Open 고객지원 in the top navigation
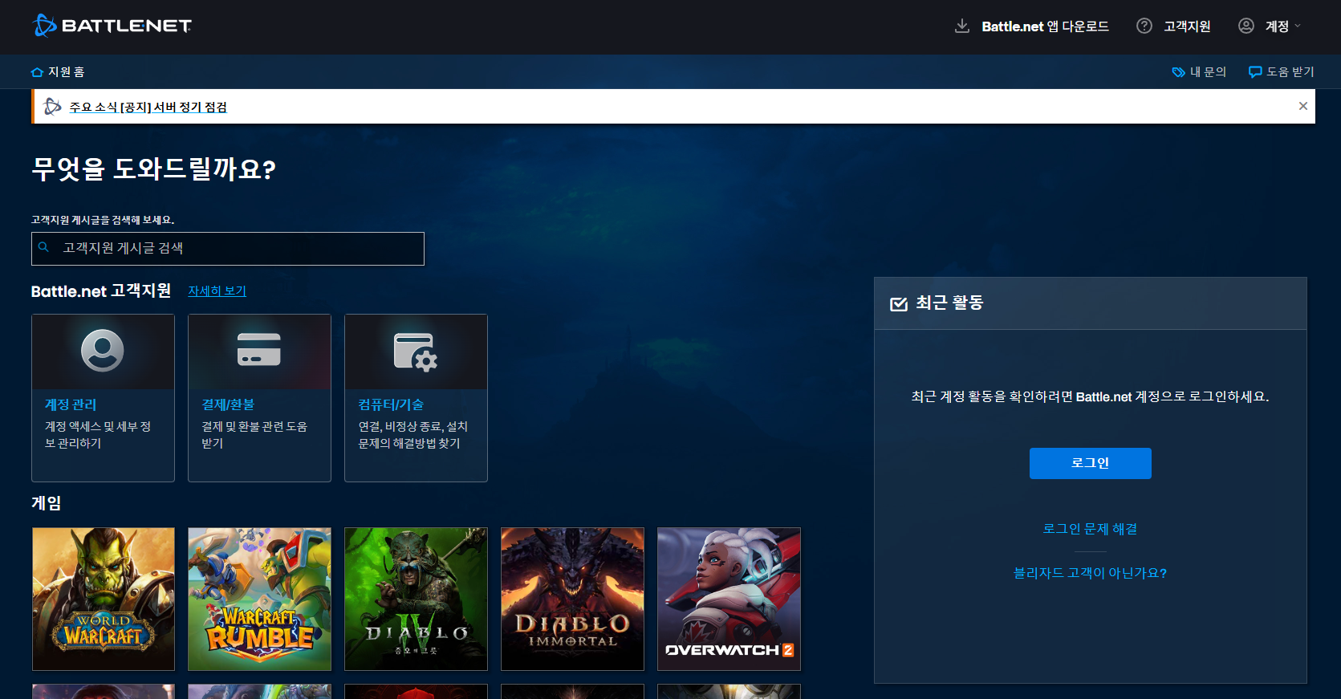This screenshot has height=699, width=1341. tap(1187, 26)
